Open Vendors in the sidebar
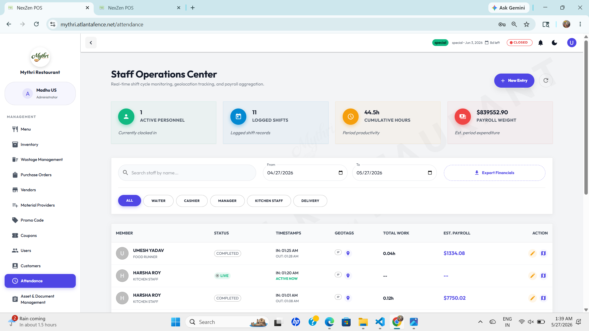The image size is (589, 331). [40, 190]
